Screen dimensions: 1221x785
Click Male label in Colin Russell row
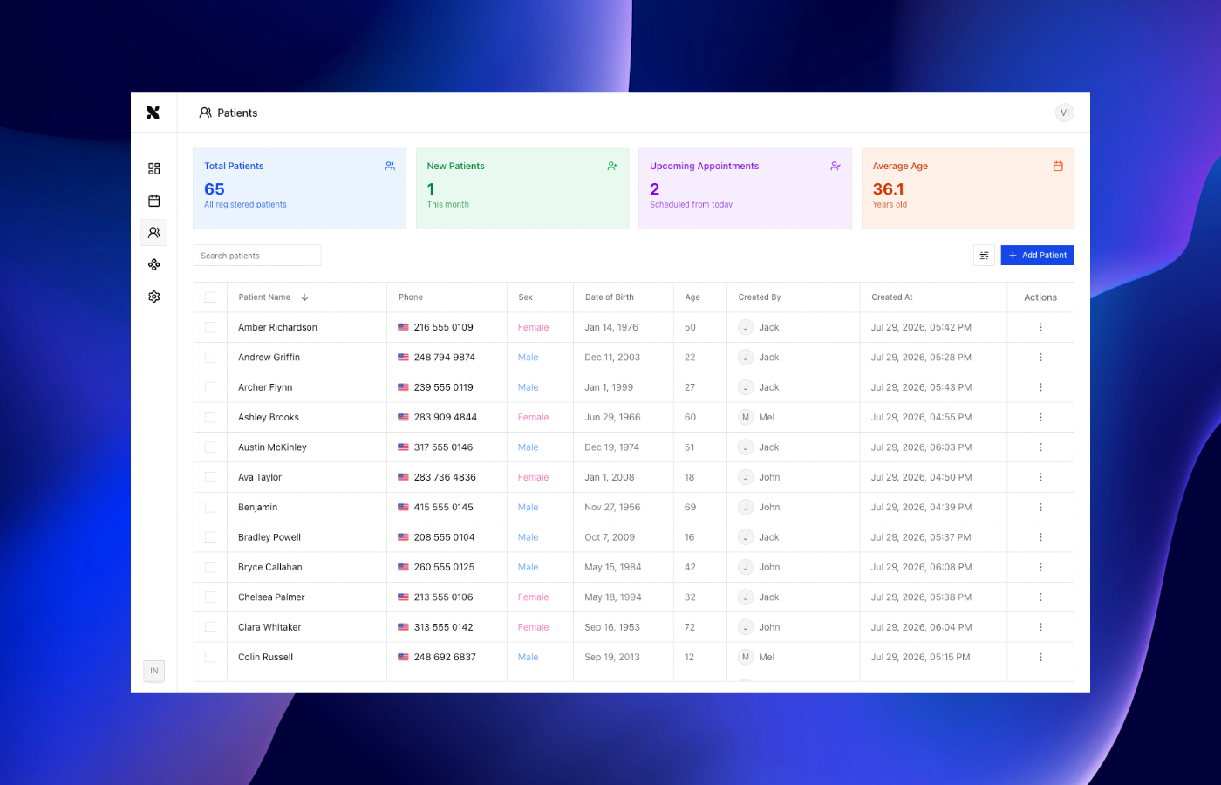pos(528,657)
